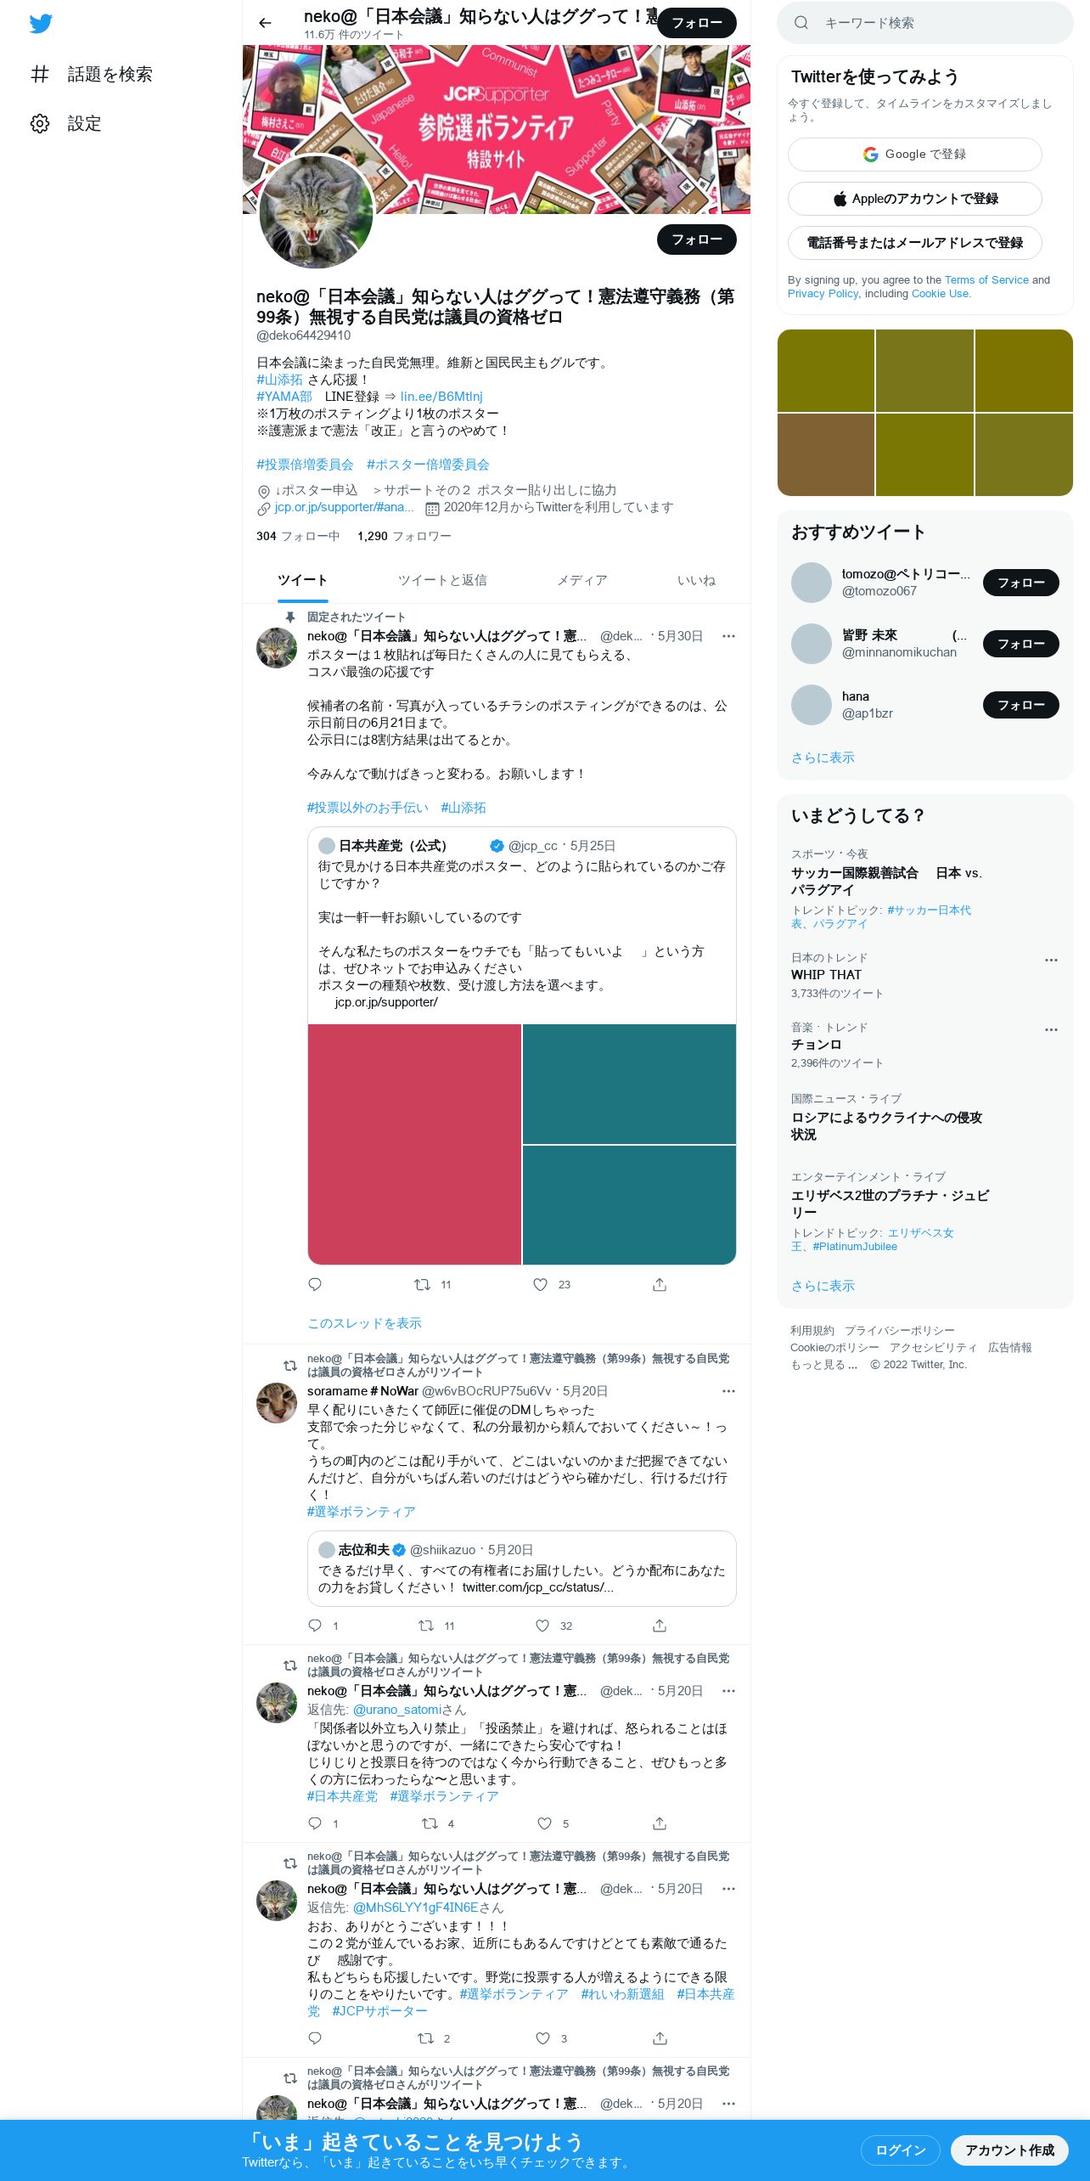Switch to the メディア tab
Image resolution: width=1090 pixels, height=2181 pixels.
coord(582,580)
